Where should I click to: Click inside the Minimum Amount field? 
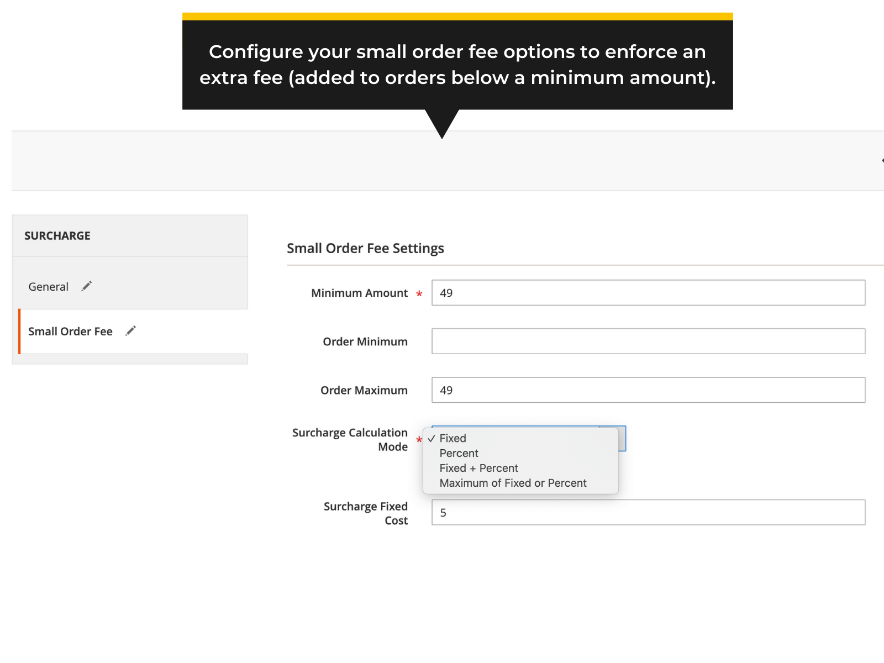point(646,293)
